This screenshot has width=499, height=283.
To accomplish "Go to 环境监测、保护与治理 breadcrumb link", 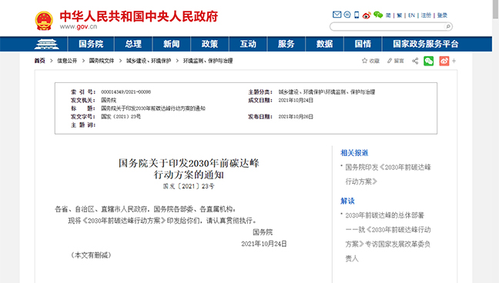I will pos(208,61).
